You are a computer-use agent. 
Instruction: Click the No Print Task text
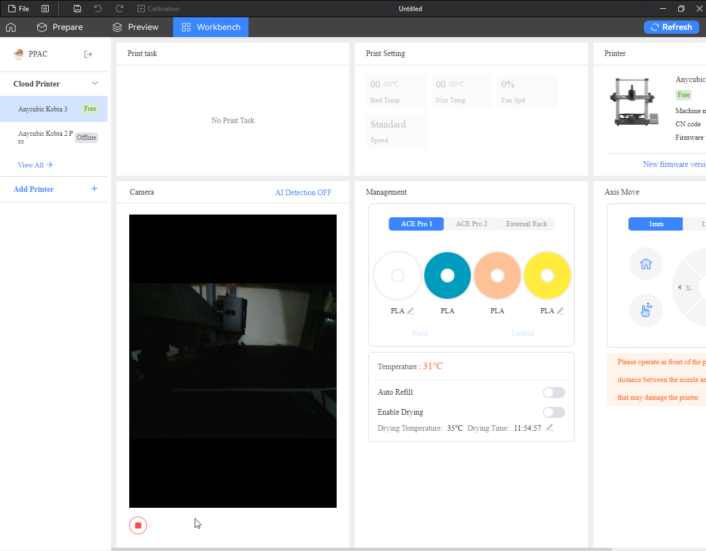pos(233,121)
